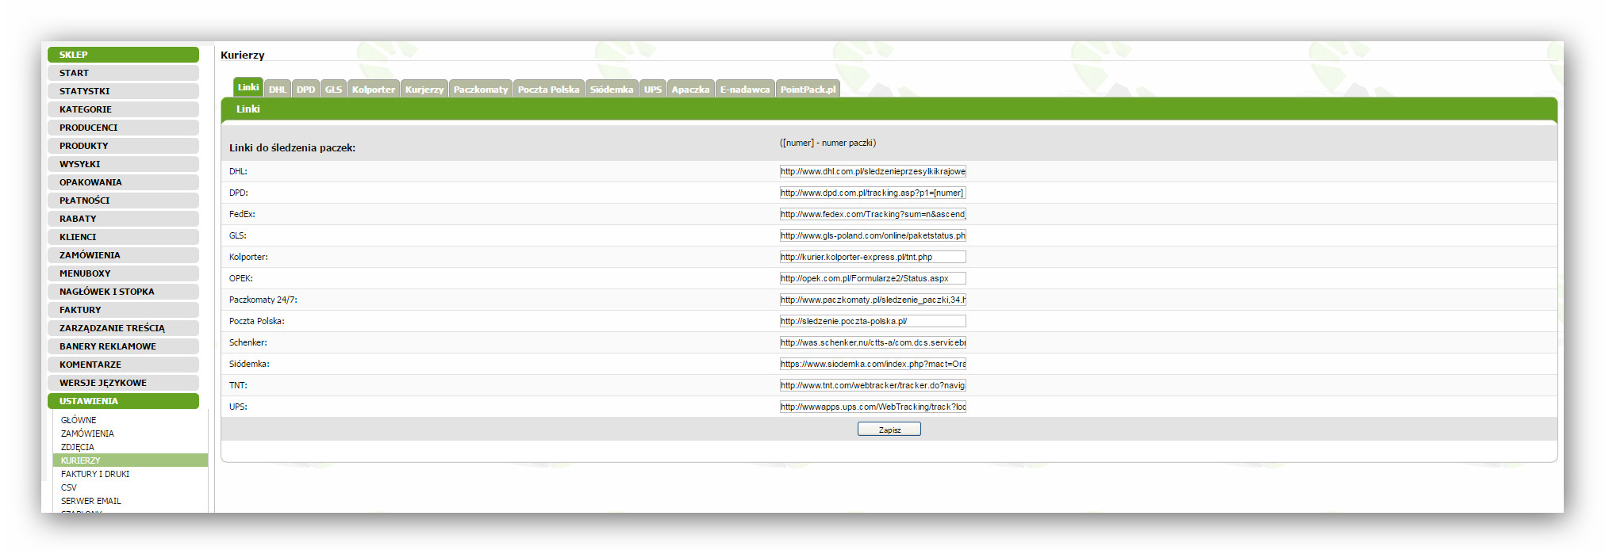Select the Poczta Polska tab

(x=548, y=90)
